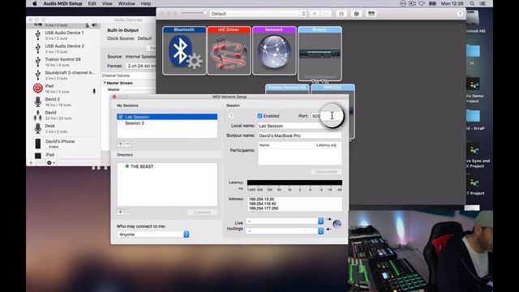The image size is (519, 292).
Task: Click the Latency meter bar
Action: (x=294, y=182)
